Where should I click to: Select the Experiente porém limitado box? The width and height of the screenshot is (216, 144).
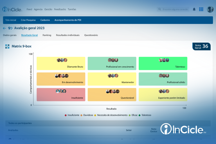click(x=163, y=95)
